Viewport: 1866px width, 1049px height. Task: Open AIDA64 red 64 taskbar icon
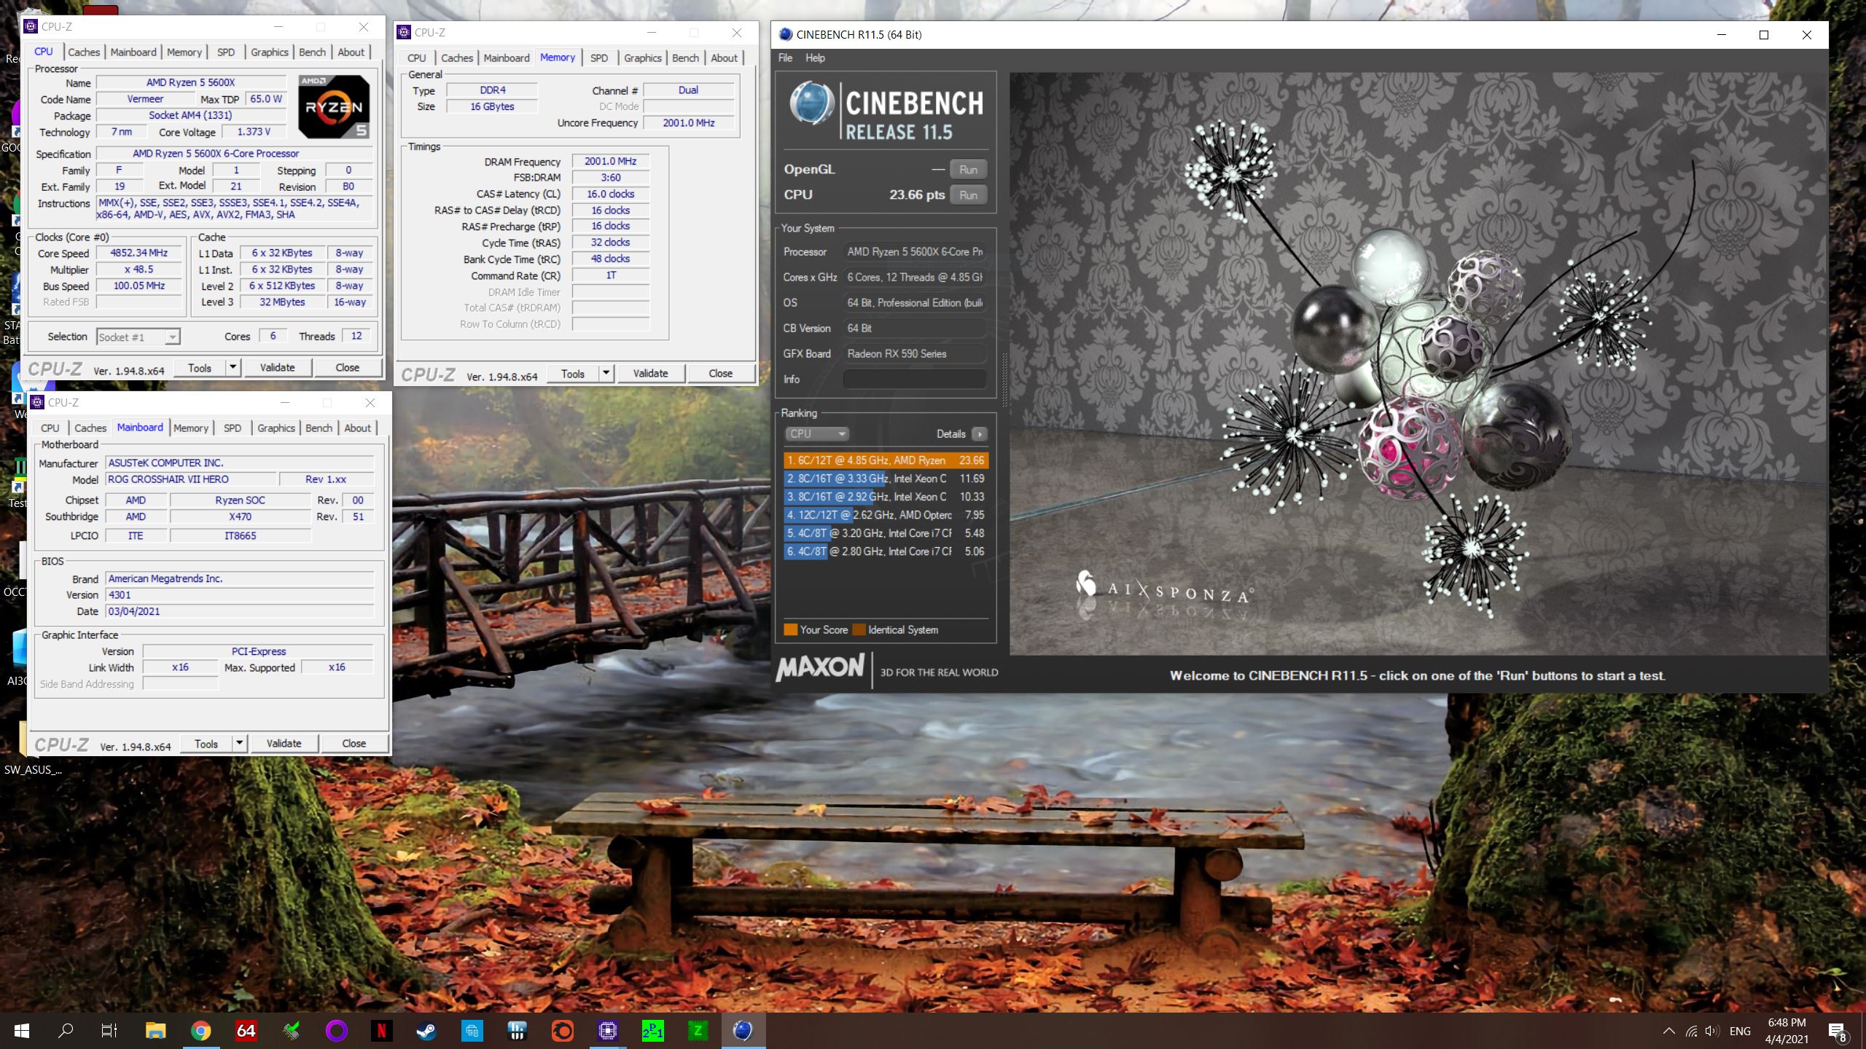(x=246, y=1031)
